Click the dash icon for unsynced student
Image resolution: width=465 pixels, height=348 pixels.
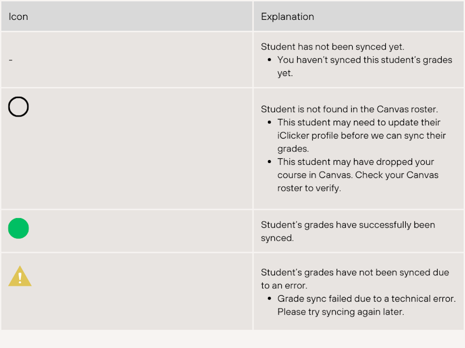tap(10, 60)
